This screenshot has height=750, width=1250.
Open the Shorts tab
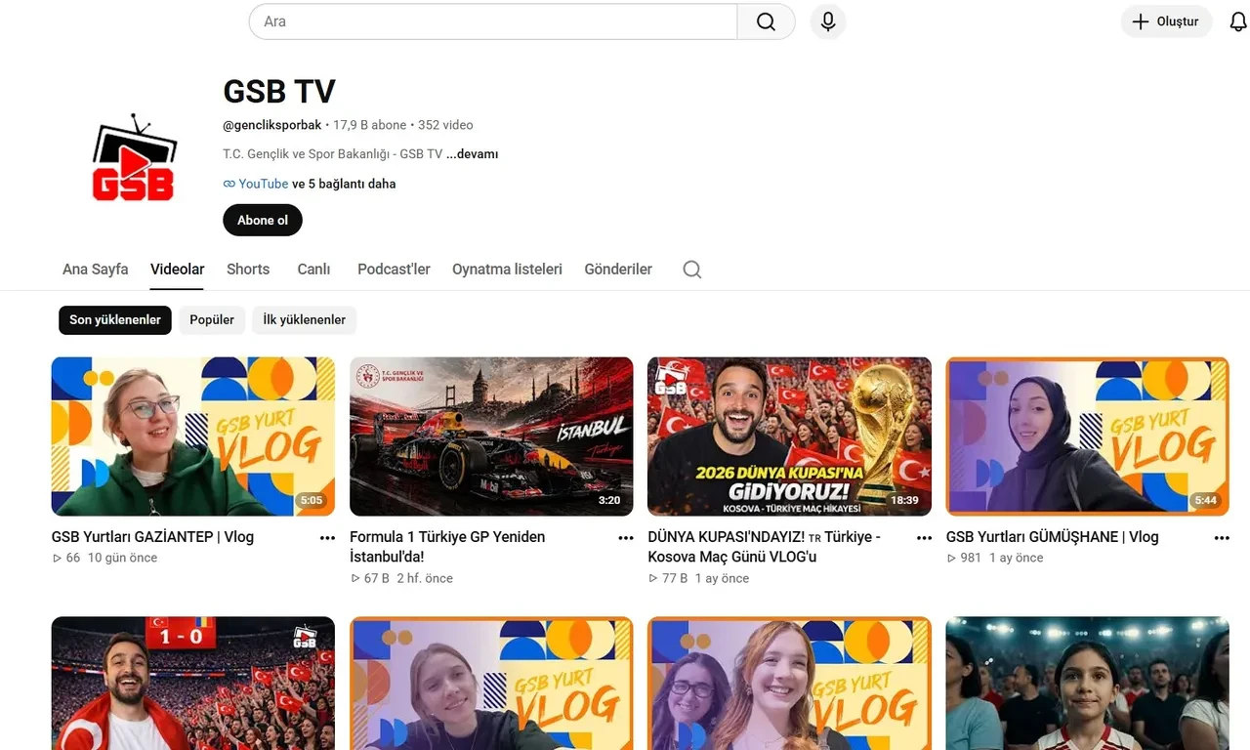click(248, 270)
